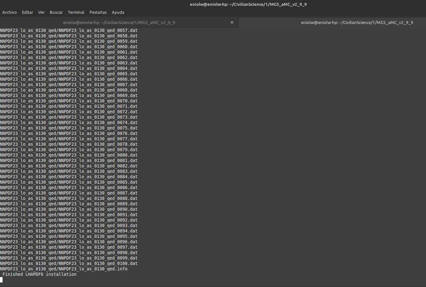This screenshot has width=426, height=287.
Task: Click the line ending in qed_0075.dat
Action: tap(69, 128)
